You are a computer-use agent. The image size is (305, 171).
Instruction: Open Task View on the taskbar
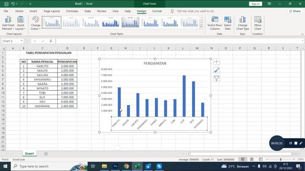tap(93, 166)
